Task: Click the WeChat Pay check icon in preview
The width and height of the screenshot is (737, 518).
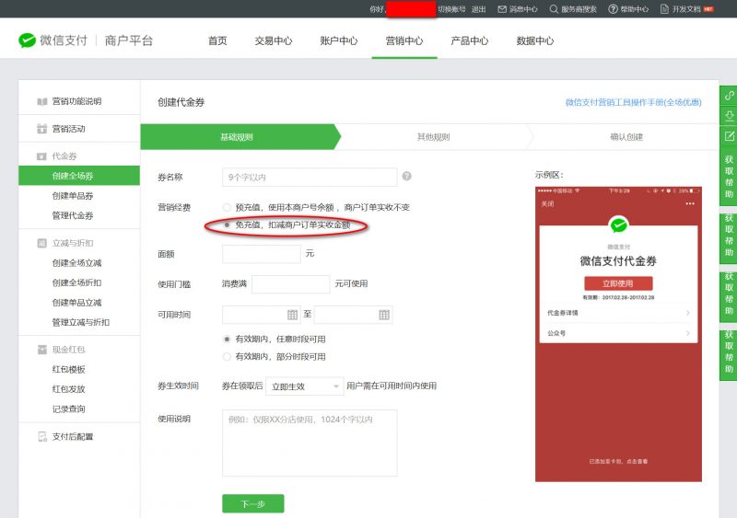Action: [x=618, y=224]
